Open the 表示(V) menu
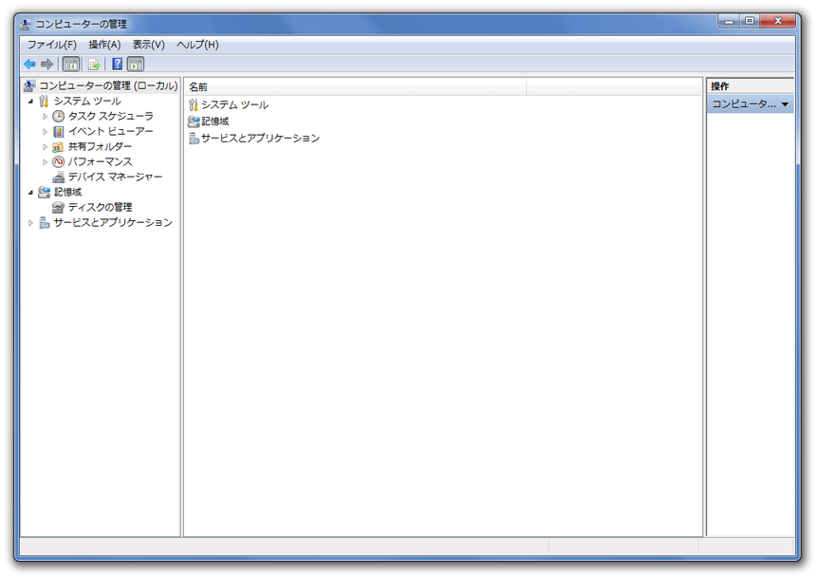818x579 pixels. (x=148, y=45)
